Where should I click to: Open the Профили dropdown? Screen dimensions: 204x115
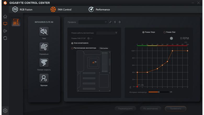(93, 22)
